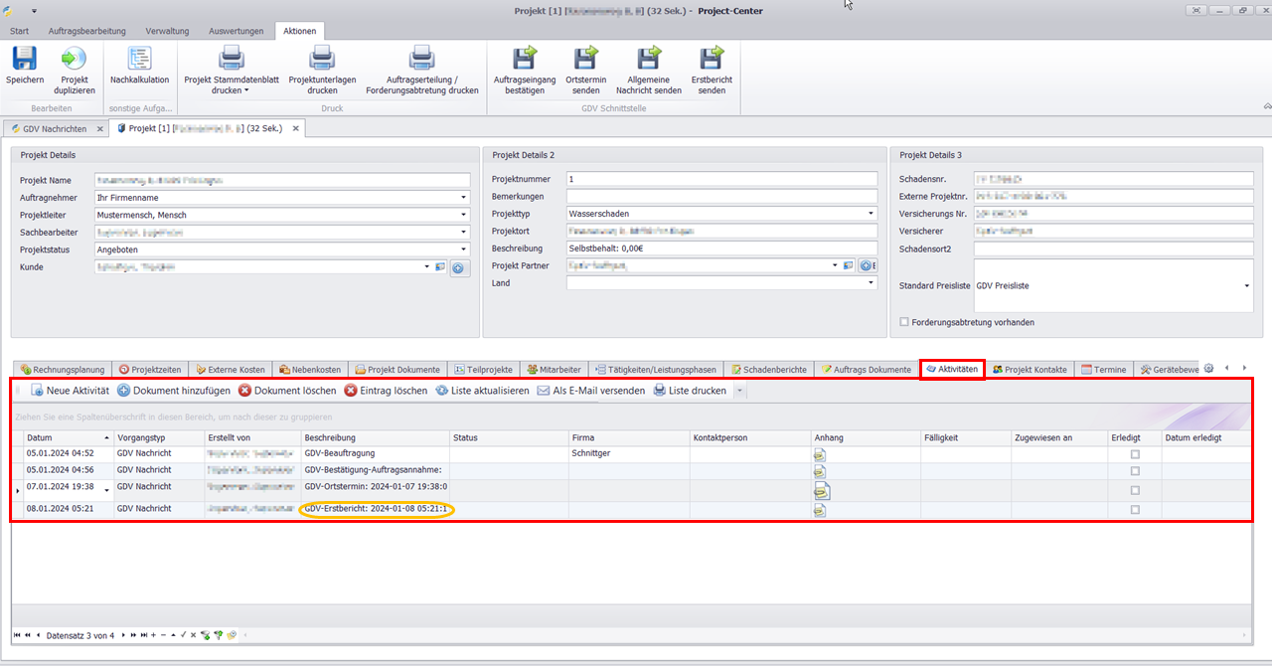Image resolution: width=1272 pixels, height=666 pixels.
Task: Click the Projekt duplizieren icon
Action: [x=75, y=60]
